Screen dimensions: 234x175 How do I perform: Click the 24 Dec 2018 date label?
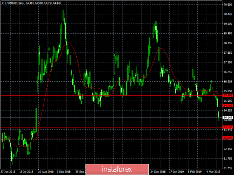click(158, 172)
